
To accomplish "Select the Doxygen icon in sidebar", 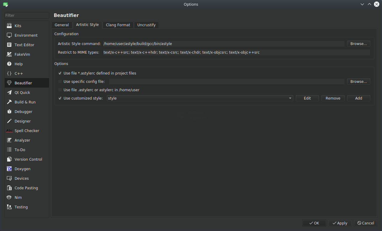I will click(9, 169).
